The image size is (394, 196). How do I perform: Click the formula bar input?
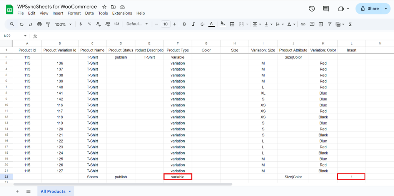click(216, 36)
